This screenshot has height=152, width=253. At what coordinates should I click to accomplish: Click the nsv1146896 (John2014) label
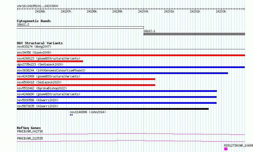88,112
